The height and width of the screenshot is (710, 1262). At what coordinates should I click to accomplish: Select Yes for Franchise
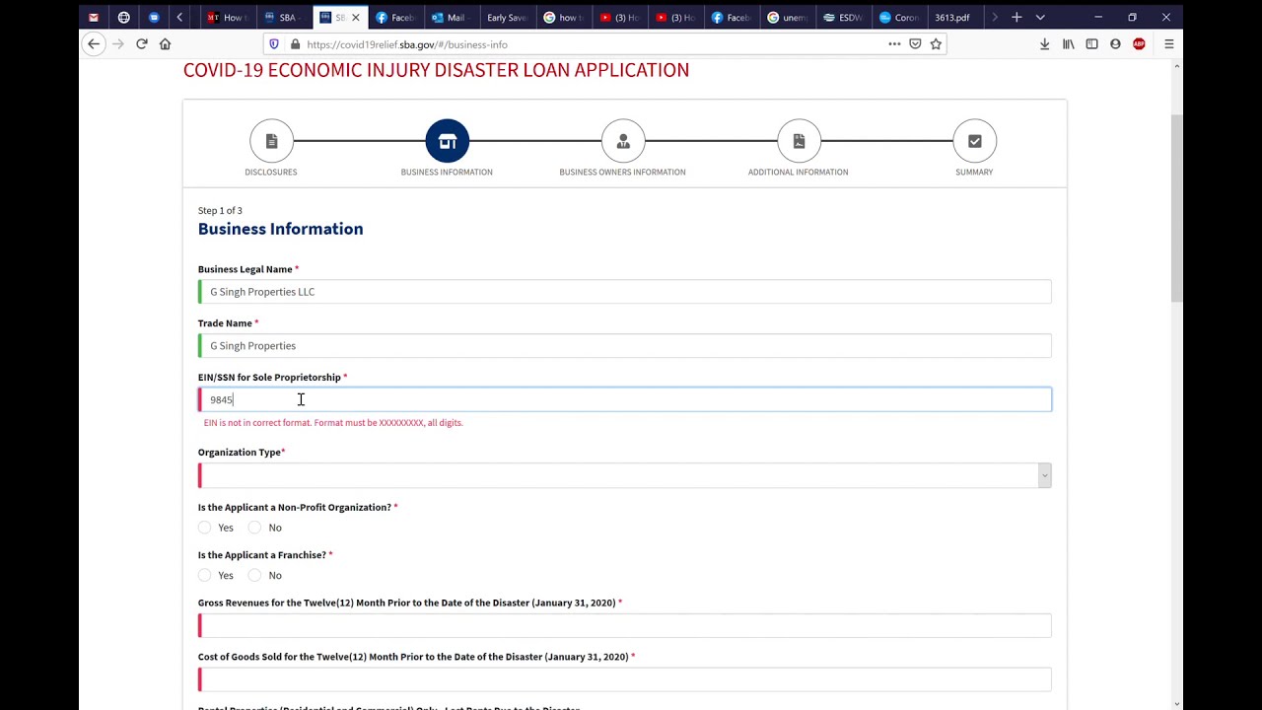tap(205, 575)
